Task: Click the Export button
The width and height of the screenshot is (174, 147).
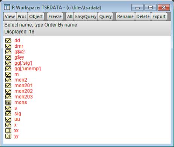Action: pyautogui.click(x=159, y=17)
